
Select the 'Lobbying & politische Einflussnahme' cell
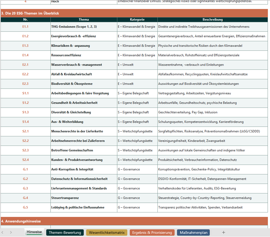pyautogui.click(x=78, y=207)
